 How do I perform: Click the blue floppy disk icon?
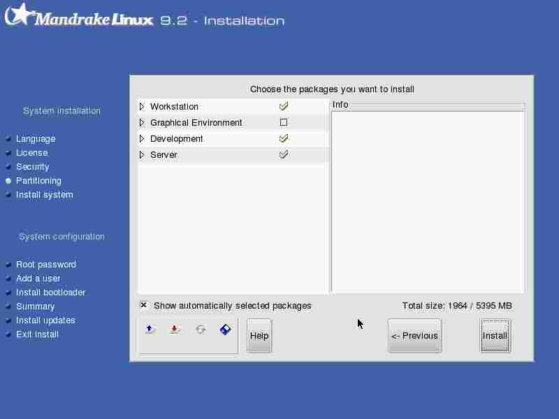(225, 330)
